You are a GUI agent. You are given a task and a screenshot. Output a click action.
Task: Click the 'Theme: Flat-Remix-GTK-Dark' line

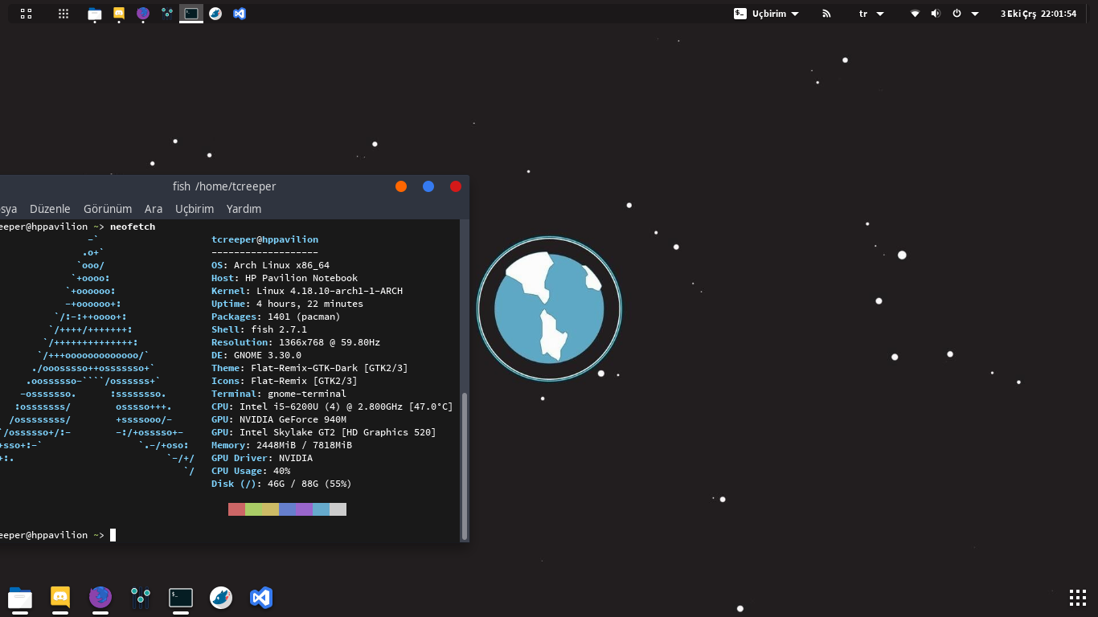[x=309, y=368]
